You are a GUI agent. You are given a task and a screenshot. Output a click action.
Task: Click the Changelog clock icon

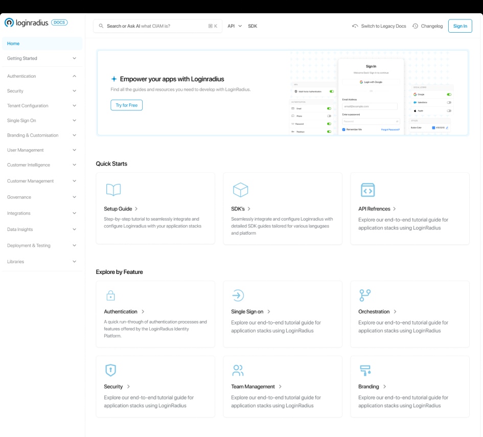coord(415,26)
